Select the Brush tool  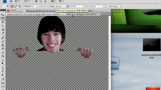coord(3,41)
